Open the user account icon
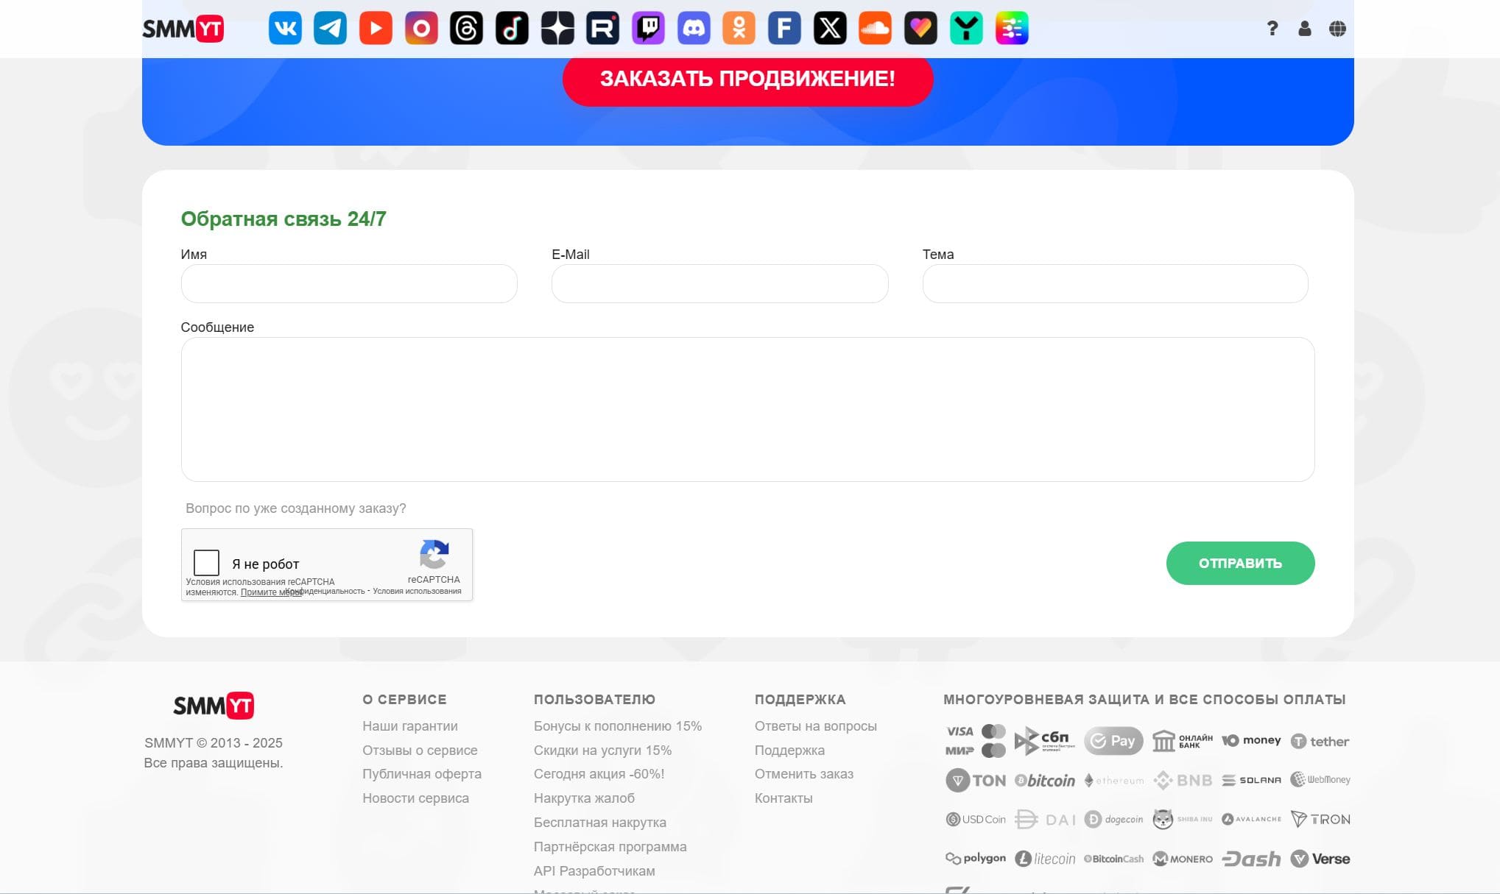Viewport: 1500px width, 894px height. point(1304,29)
